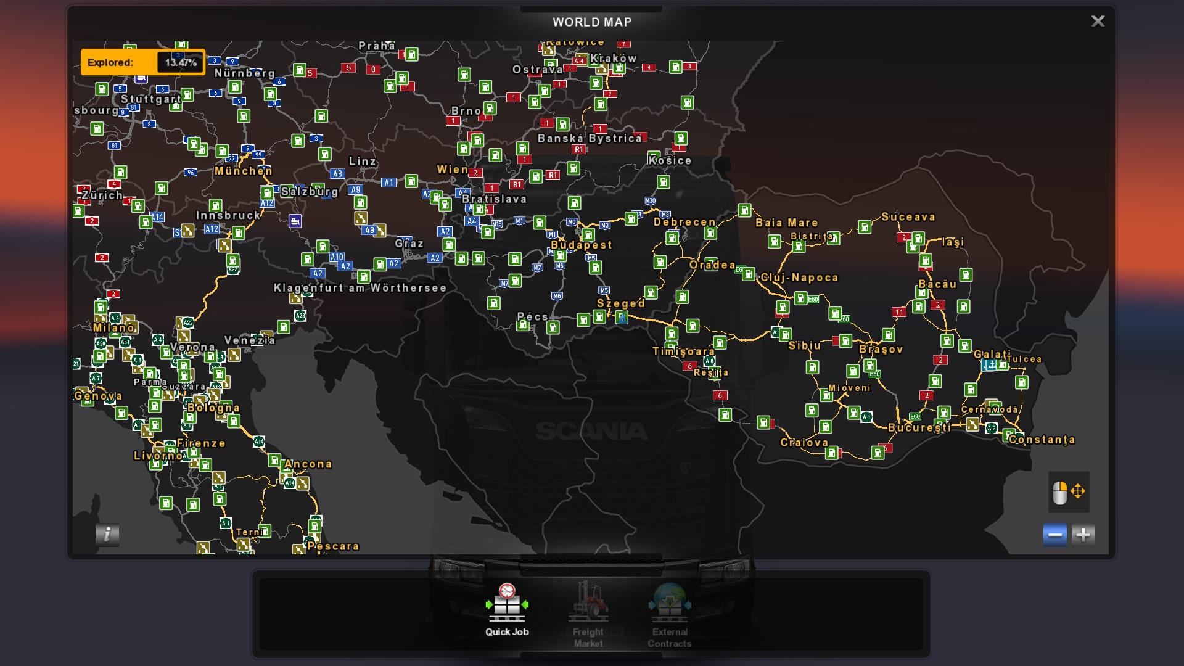Zoom out with the blue minus button
This screenshot has height=666, width=1184.
(1055, 535)
